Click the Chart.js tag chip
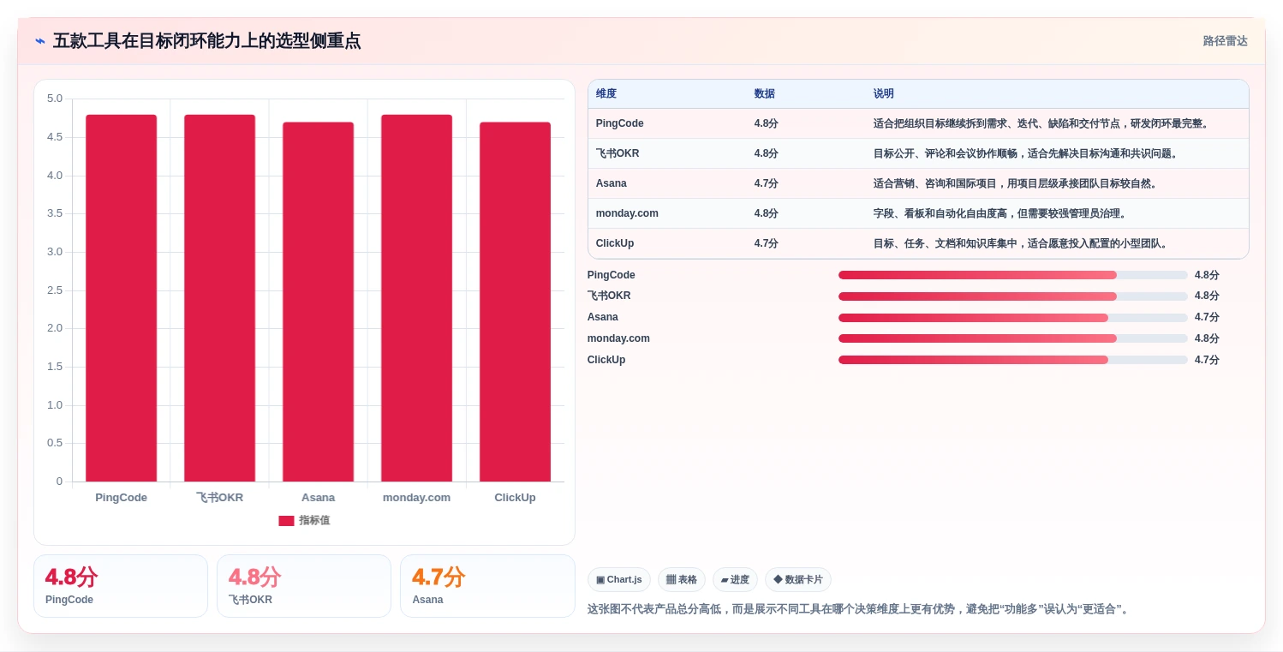Image resolution: width=1283 pixels, height=652 pixels. (x=619, y=580)
